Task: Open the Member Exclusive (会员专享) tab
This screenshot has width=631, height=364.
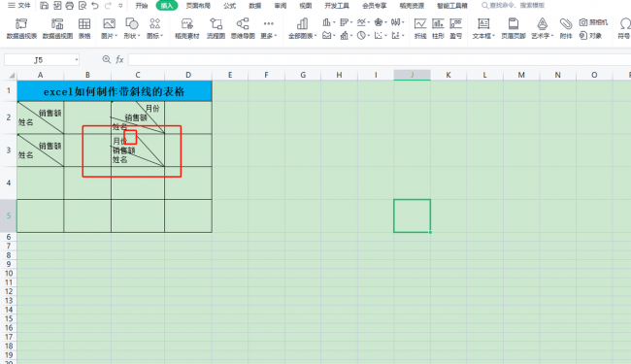Action: (375, 6)
